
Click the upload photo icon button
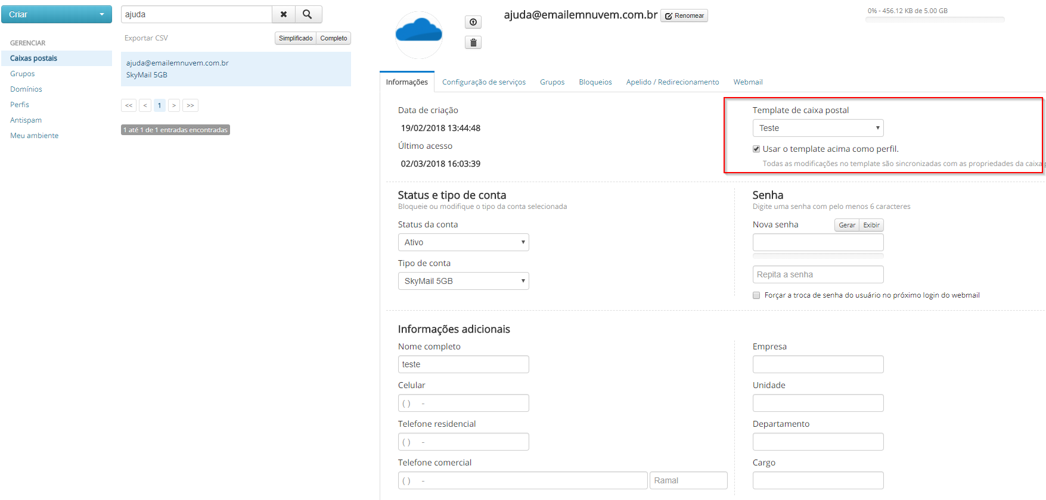pyautogui.click(x=473, y=22)
